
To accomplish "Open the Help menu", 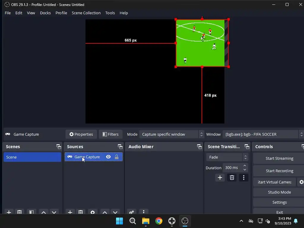I will (x=124, y=13).
